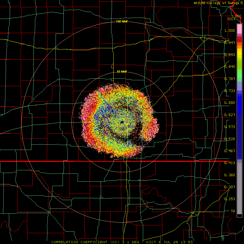Click the 0.467 color scale label

pos(230,151)
